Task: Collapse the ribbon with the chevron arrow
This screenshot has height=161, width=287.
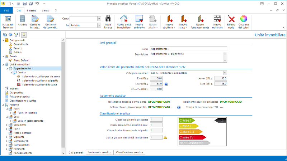Action: (283, 28)
